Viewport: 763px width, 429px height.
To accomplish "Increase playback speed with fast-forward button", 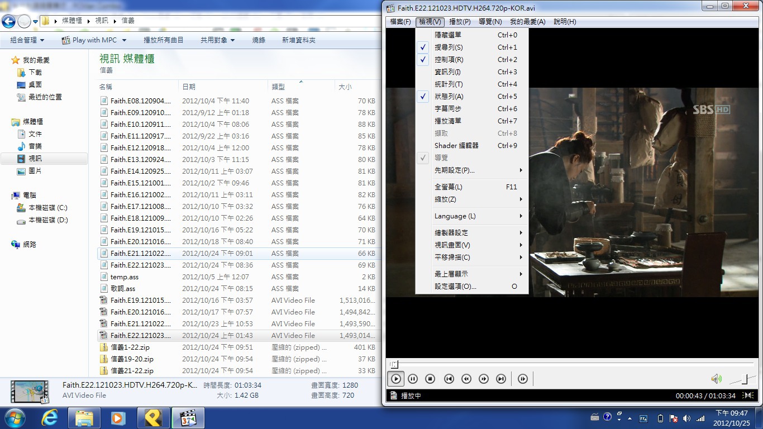I will [484, 379].
